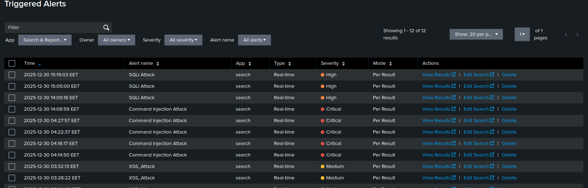Delete the 03:28:22 XSS_Attack alert
588x188 pixels.
click(x=509, y=178)
